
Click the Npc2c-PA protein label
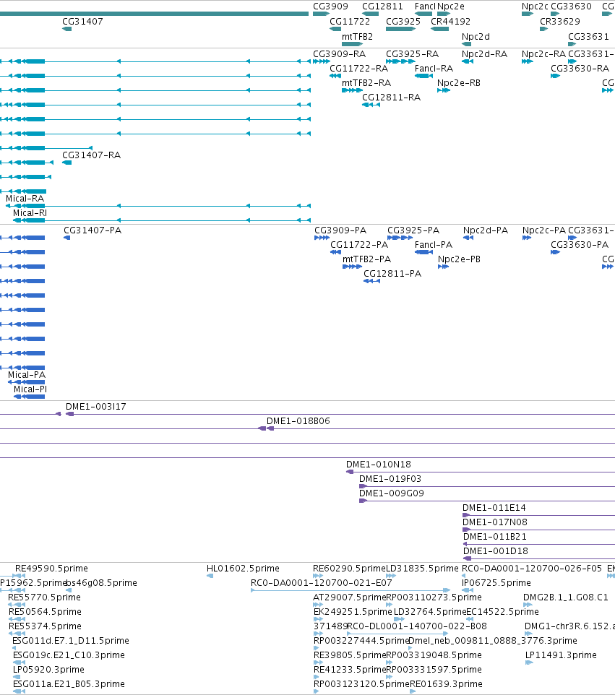point(544,230)
